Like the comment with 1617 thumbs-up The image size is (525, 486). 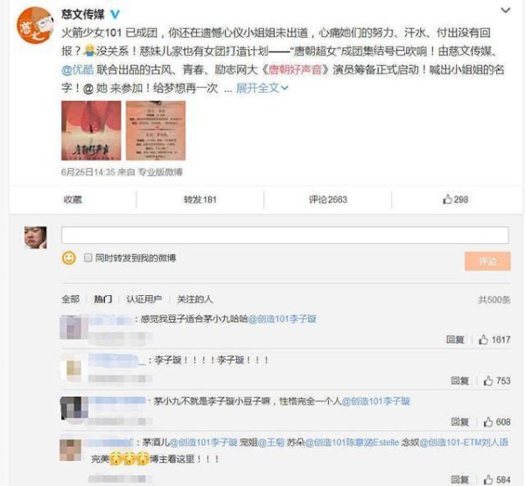[x=494, y=340]
